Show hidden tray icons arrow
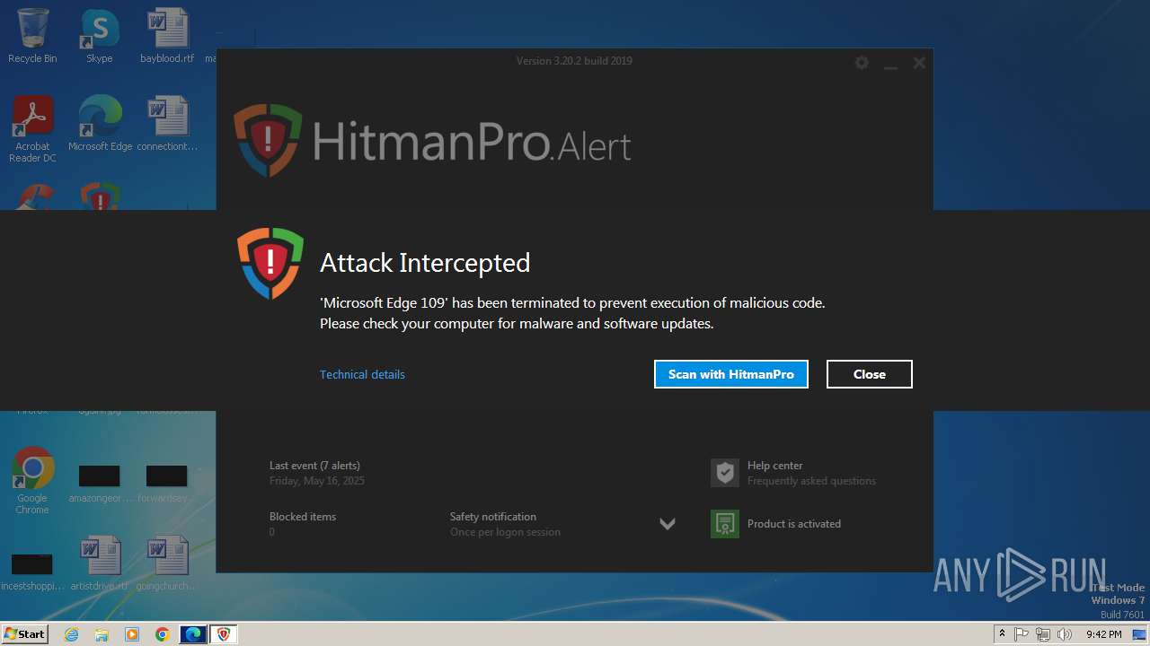Image resolution: width=1150 pixels, height=646 pixels. click(x=1003, y=633)
